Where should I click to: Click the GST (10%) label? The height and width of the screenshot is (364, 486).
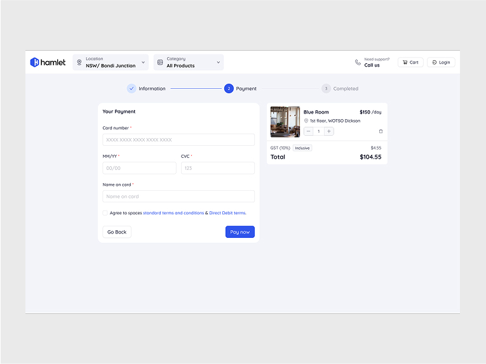(280, 148)
